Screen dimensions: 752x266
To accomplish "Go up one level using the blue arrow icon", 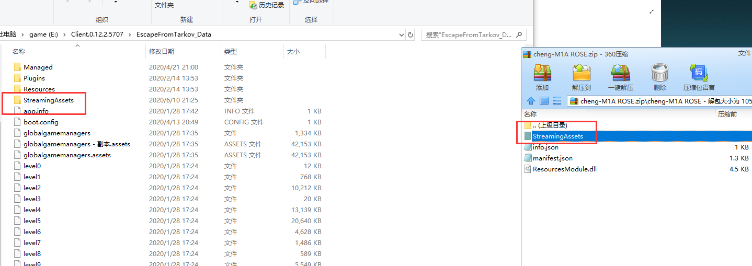I will click(x=531, y=101).
